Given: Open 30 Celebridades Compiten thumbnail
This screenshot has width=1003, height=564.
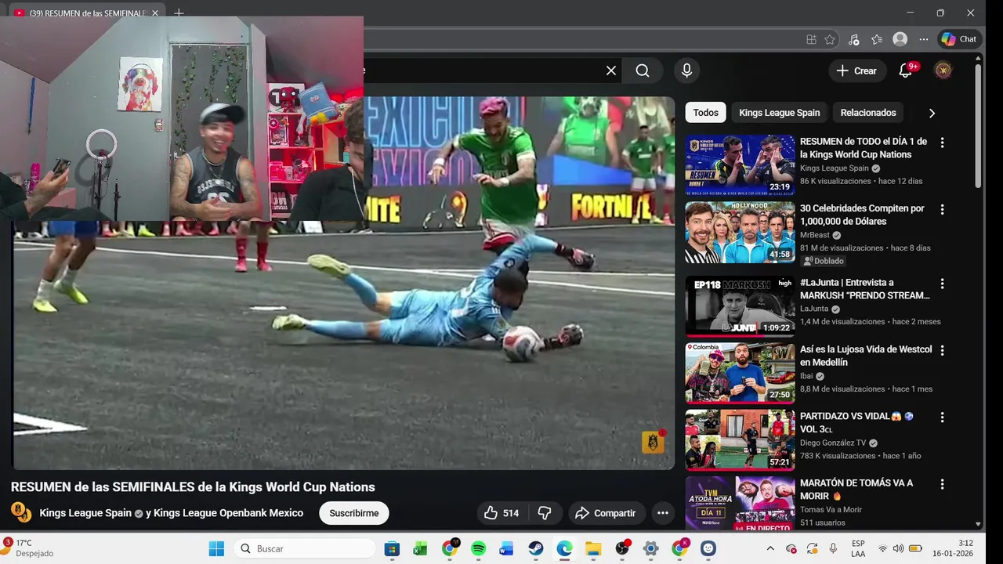Looking at the screenshot, I should (x=740, y=233).
